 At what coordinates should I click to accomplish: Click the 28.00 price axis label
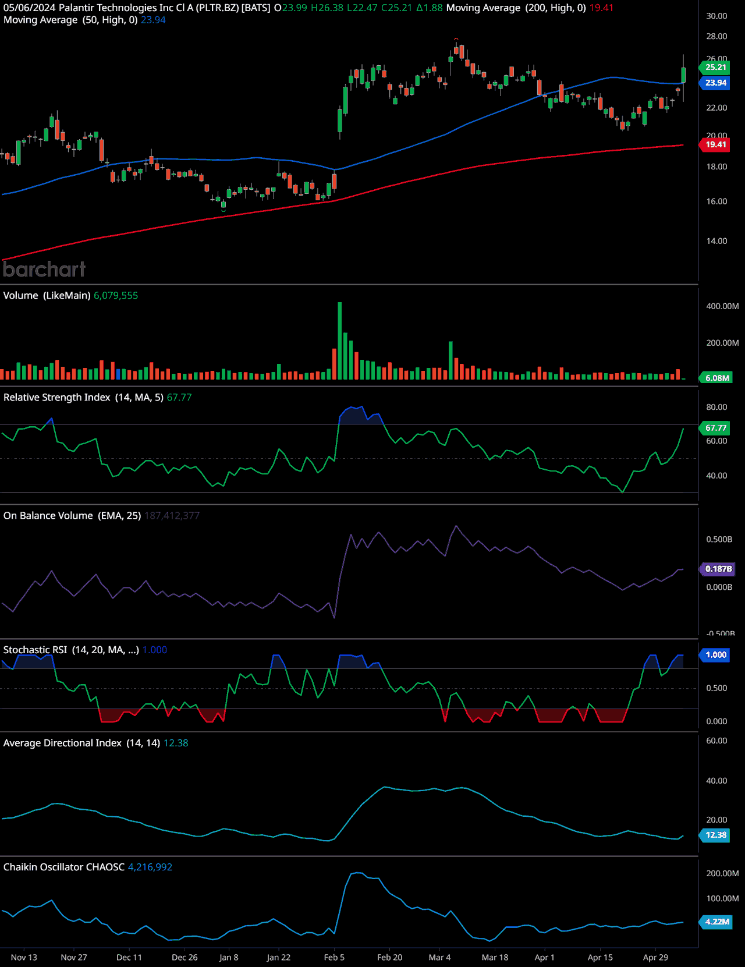point(716,36)
